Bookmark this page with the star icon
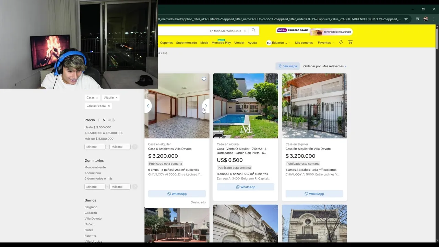439x247 pixels. (x=406, y=19)
